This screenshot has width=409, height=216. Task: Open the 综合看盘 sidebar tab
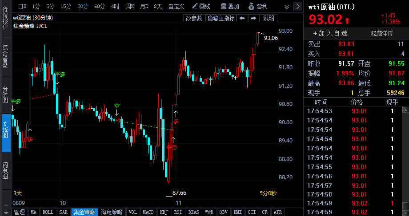(x=5, y=56)
